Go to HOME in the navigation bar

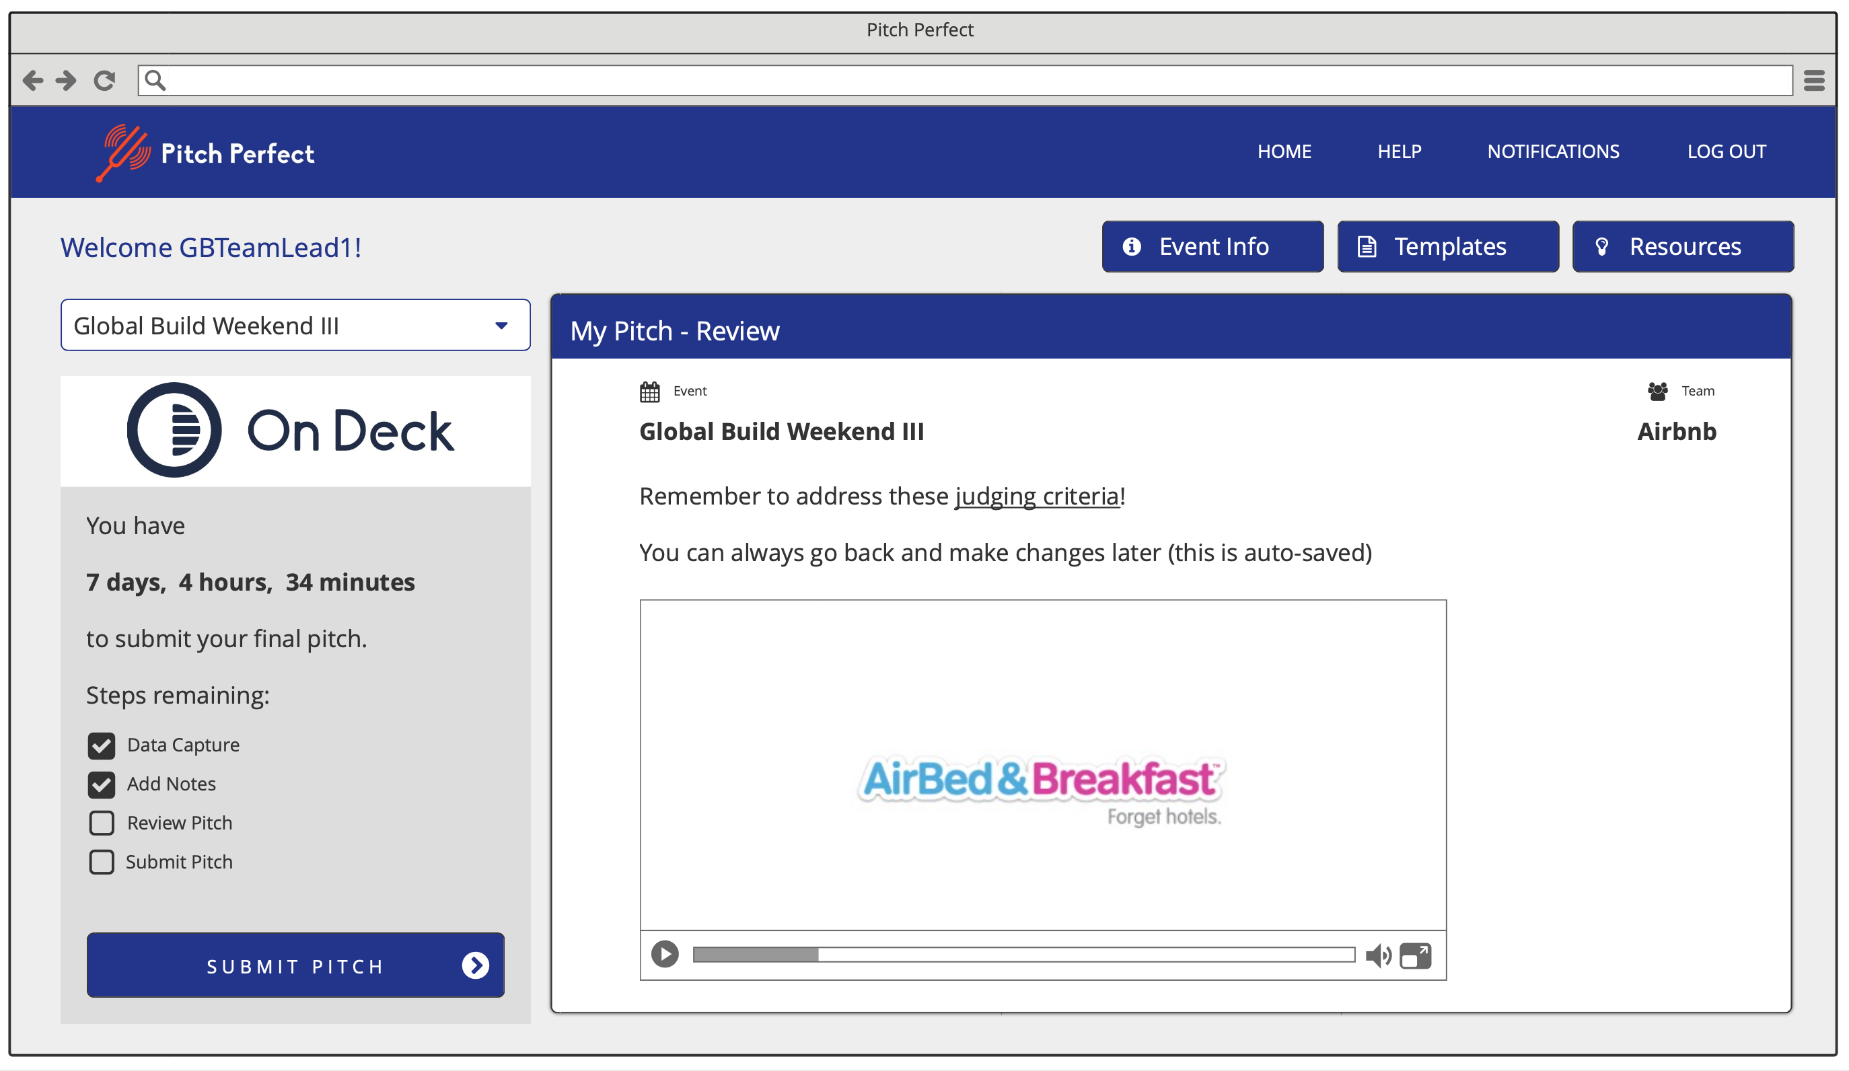click(x=1284, y=152)
